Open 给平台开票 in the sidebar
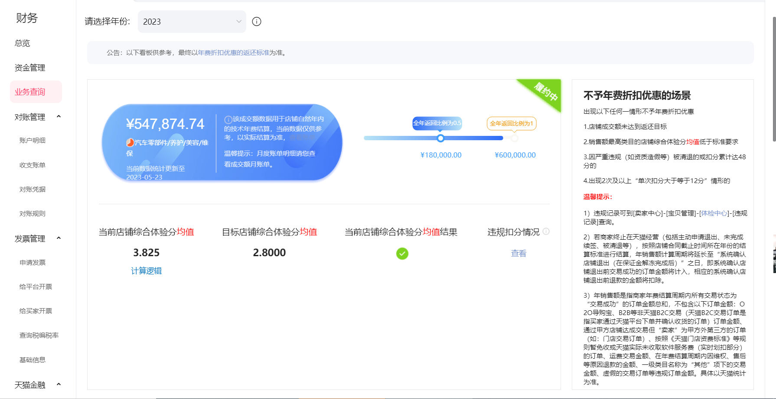Screen dimensions: 776x399 click(x=36, y=286)
